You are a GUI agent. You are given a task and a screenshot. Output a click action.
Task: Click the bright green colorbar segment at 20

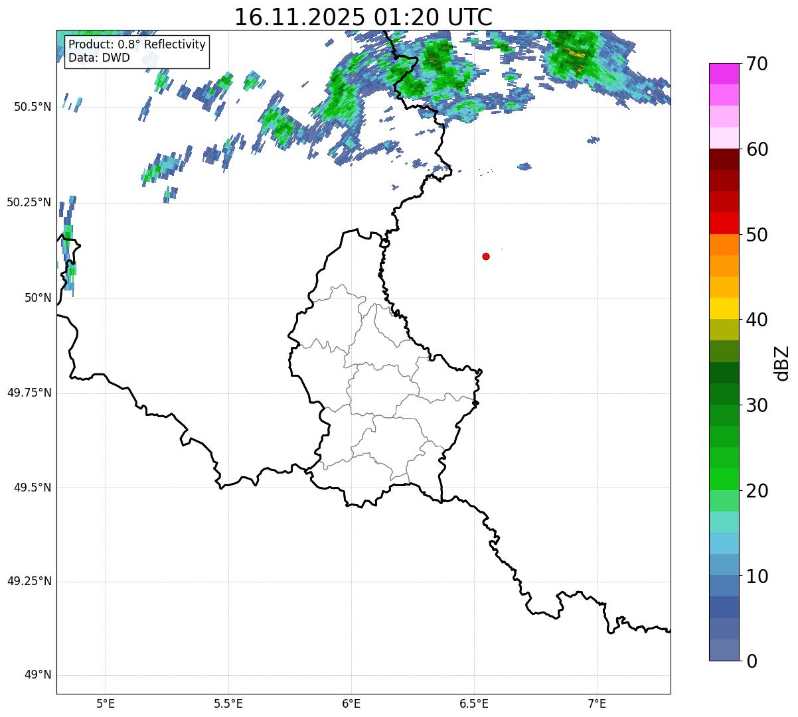[x=724, y=480]
